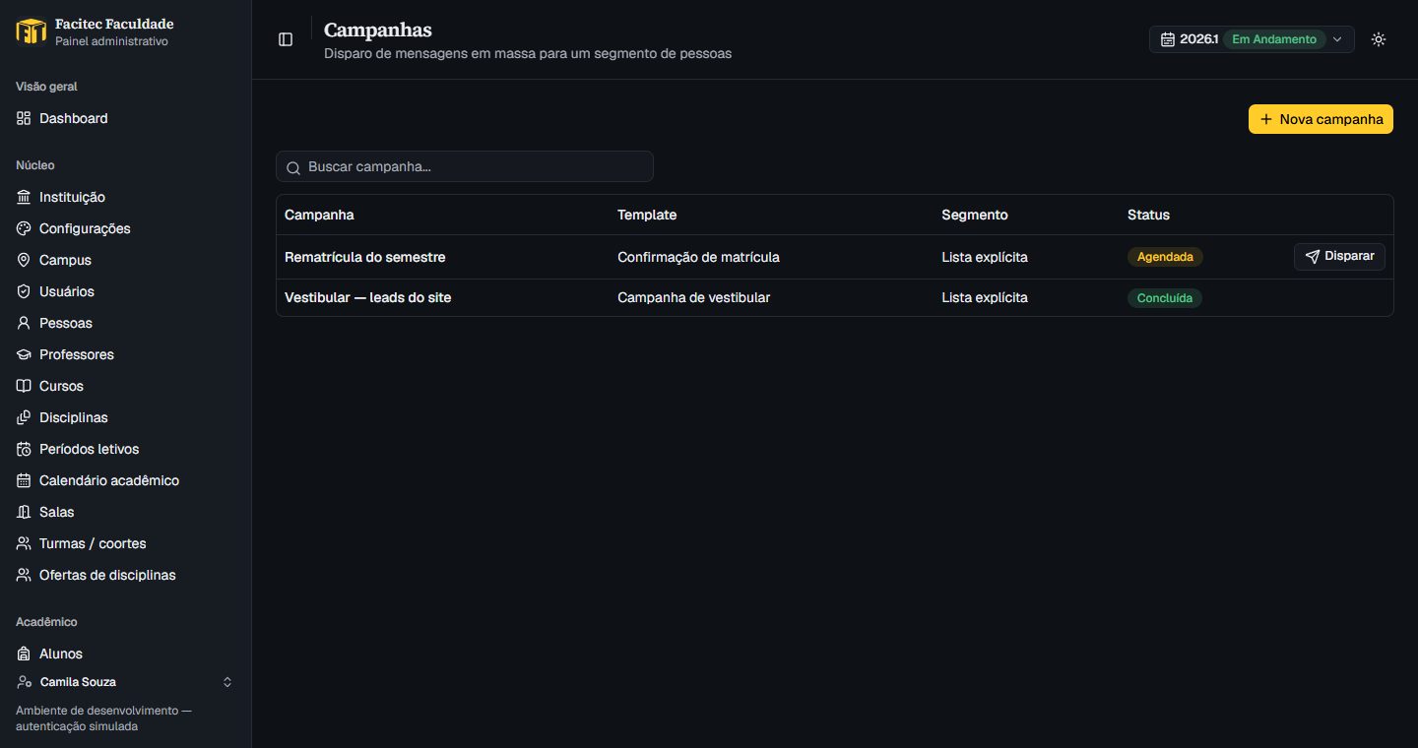The image size is (1418, 748).
Task: Toggle the sidebar collapse icon
Action: [286, 39]
